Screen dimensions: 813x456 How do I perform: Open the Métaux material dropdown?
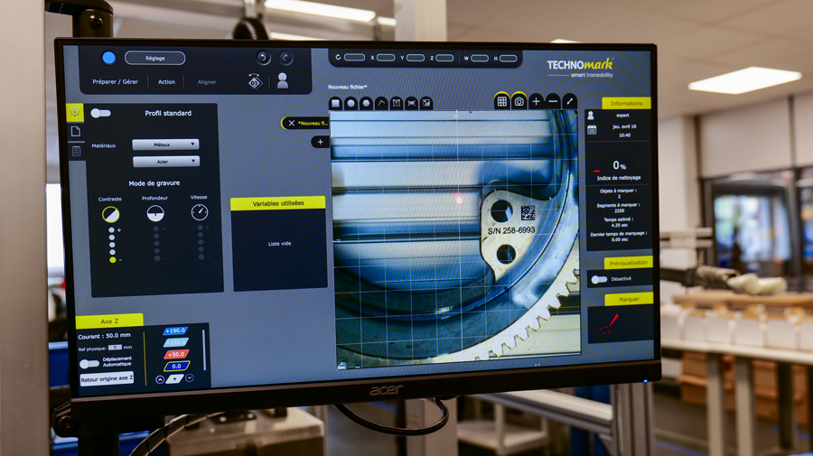(165, 144)
